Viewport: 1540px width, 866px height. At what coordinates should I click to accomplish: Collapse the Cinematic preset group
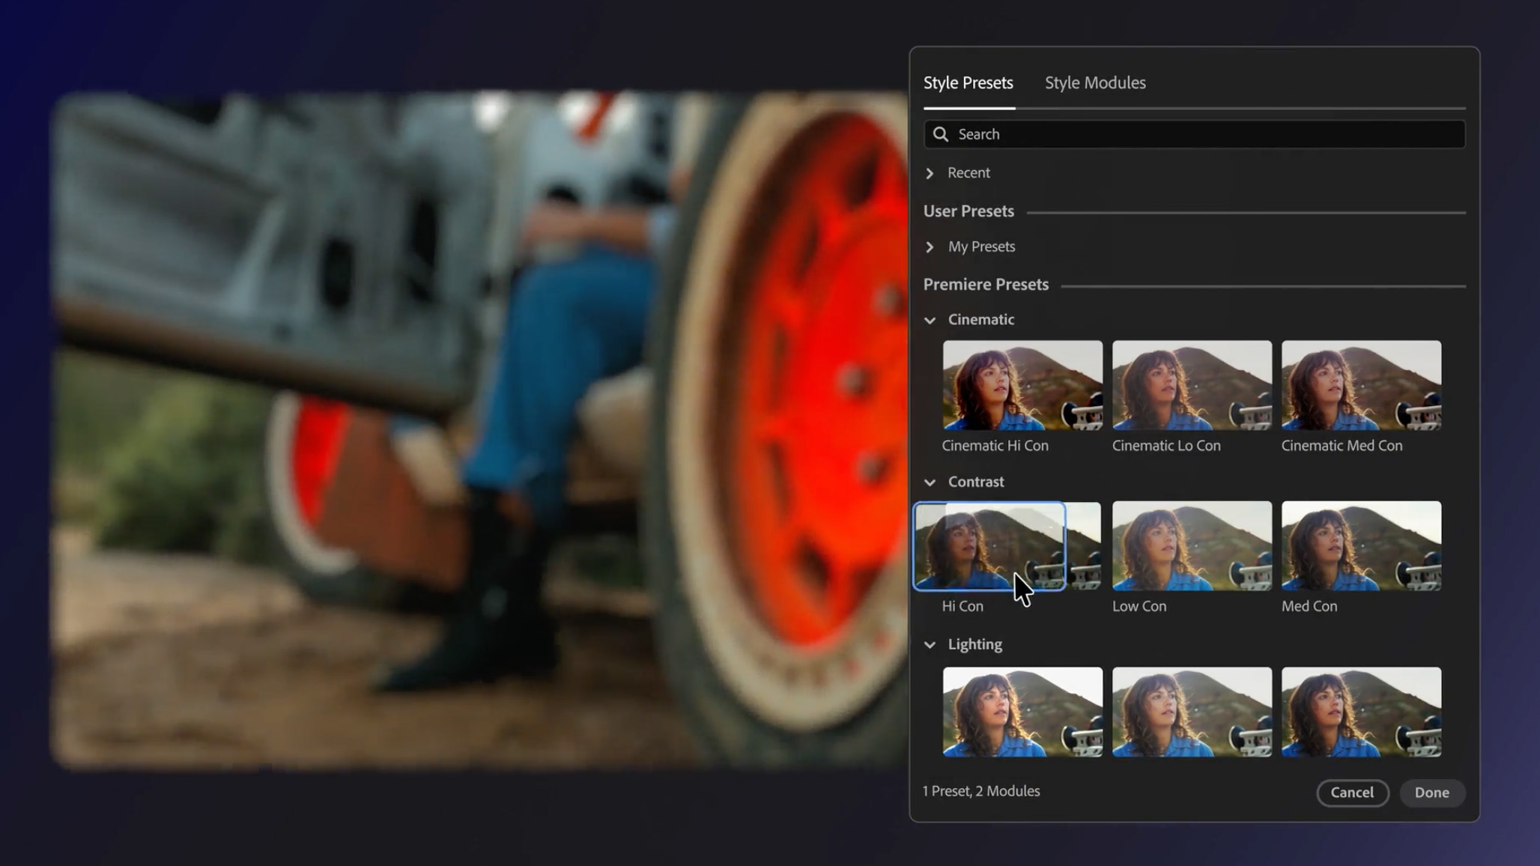coord(930,320)
